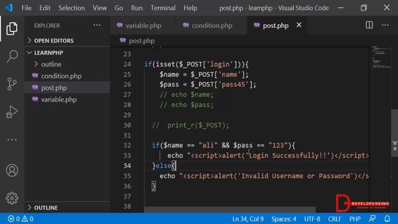The width and height of the screenshot is (398, 224).
Task: Click the print_r($_POST) comment line
Action: (190, 125)
